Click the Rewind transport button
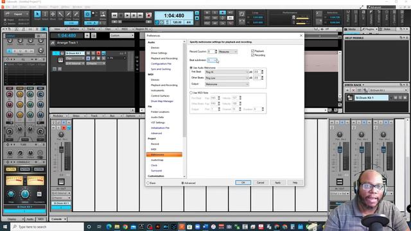 pyautogui.click(x=114, y=15)
